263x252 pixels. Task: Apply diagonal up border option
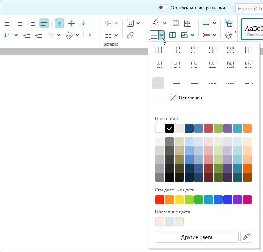click(230, 50)
